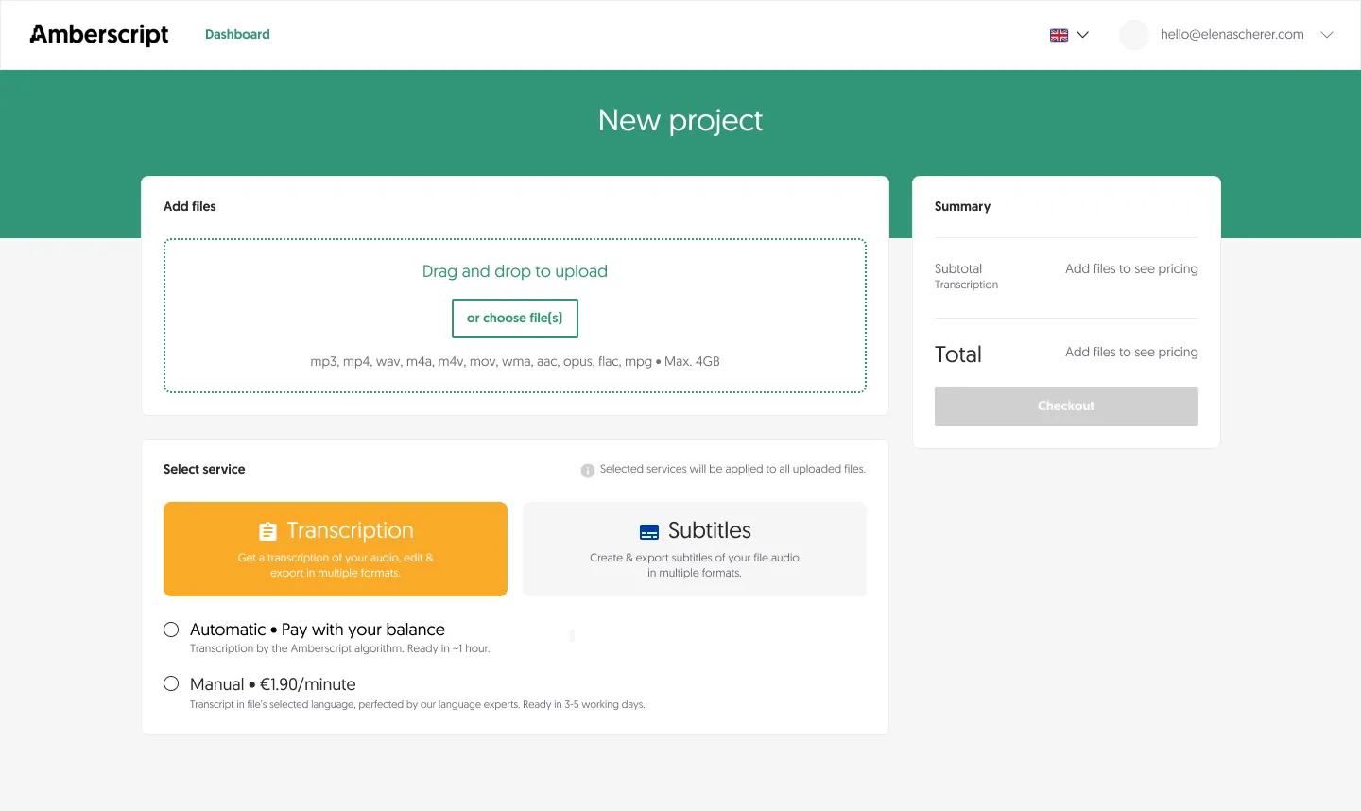
Task: Expand the account menu chevron
Action: point(1327,35)
